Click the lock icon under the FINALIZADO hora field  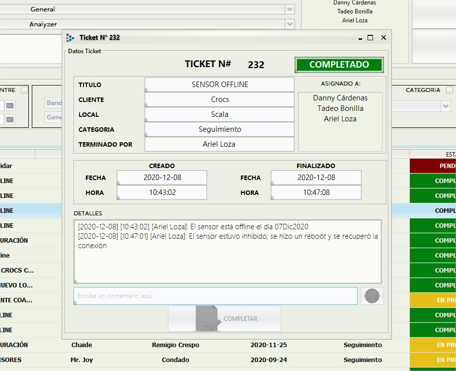(272, 198)
